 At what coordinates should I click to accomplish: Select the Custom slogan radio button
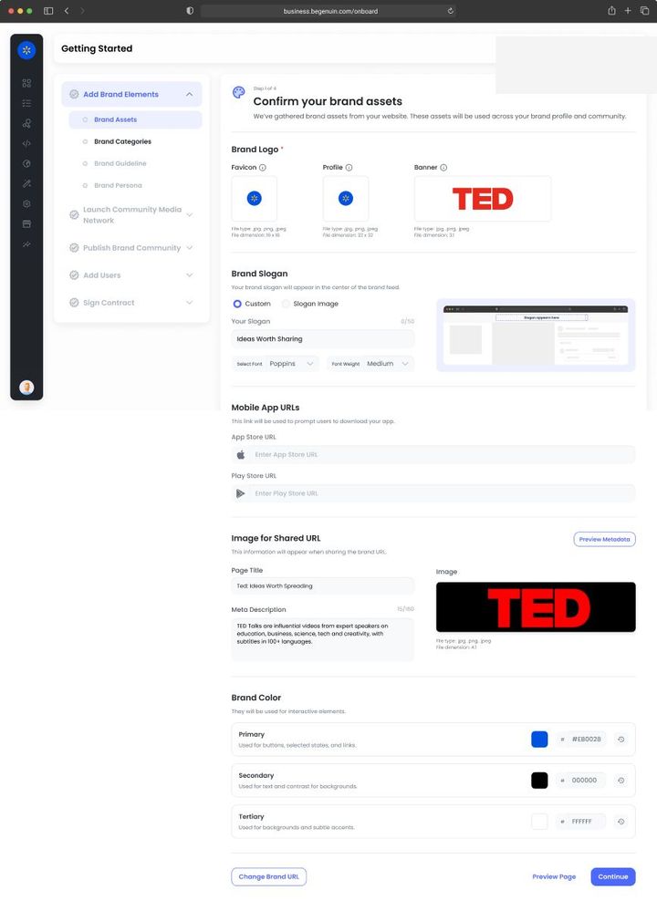pos(237,304)
